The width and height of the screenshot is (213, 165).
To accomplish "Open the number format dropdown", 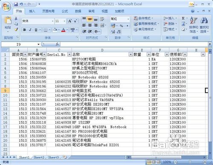I will click(128, 19).
